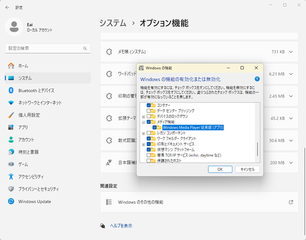306x240 pixels.
Task: Click the Bluetooth icon in sidebar
Action: click(x=11, y=90)
